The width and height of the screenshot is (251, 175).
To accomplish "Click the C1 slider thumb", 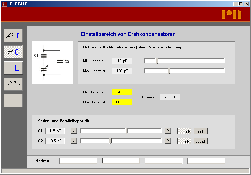I will (x=127, y=131).
